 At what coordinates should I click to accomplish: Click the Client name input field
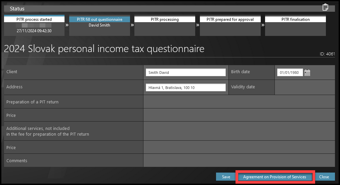tap(185, 73)
